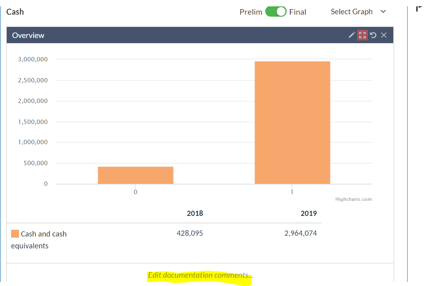Toggle the Prelim/Final switch
The width and height of the screenshot is (429, 286).
[x=276, y=12]
